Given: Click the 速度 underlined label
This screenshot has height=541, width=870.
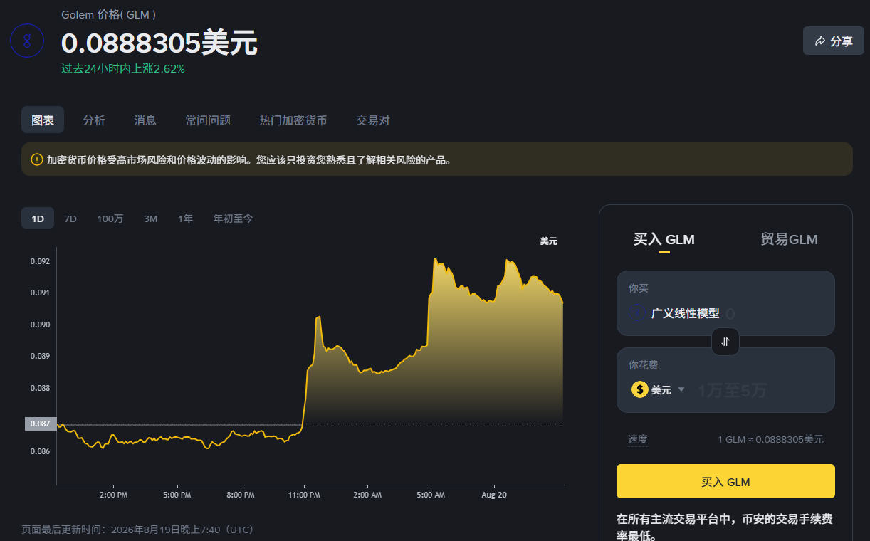Looking at the screenshot, I should (638, 439).
